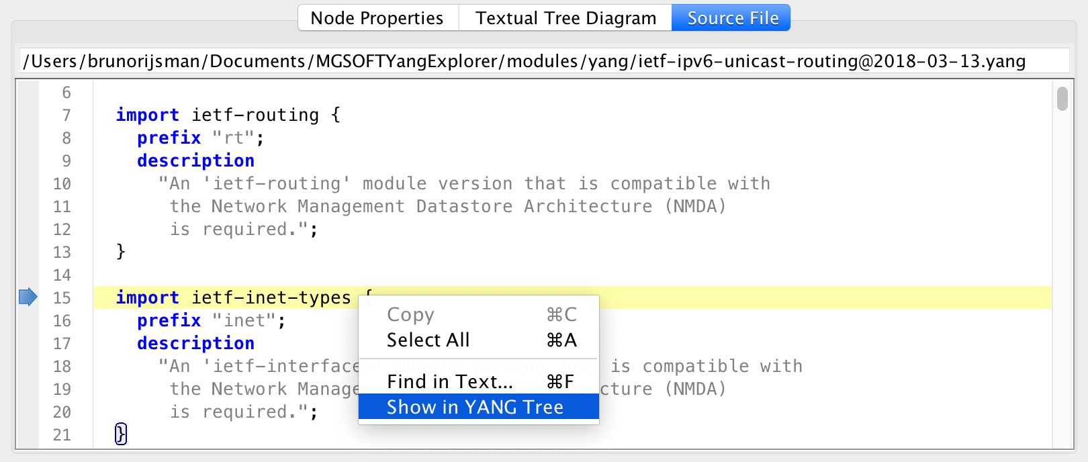Click 'prefix "inet";' on line 16
Viewport: 1088px width, 462px height.
[212, 320]
